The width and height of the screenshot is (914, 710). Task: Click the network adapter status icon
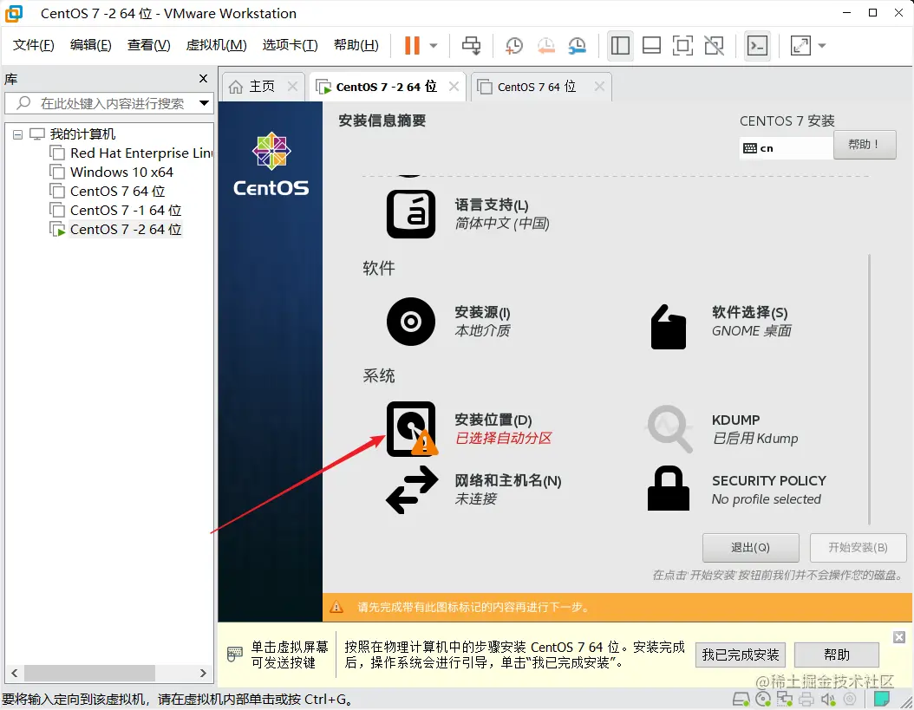(x=785, y=699)
